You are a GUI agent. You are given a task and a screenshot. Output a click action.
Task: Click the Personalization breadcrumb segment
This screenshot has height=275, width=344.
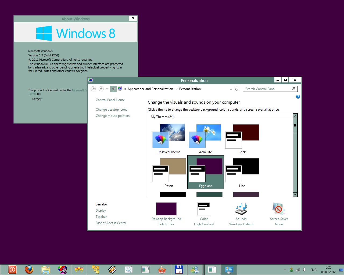tap(190, 89)
